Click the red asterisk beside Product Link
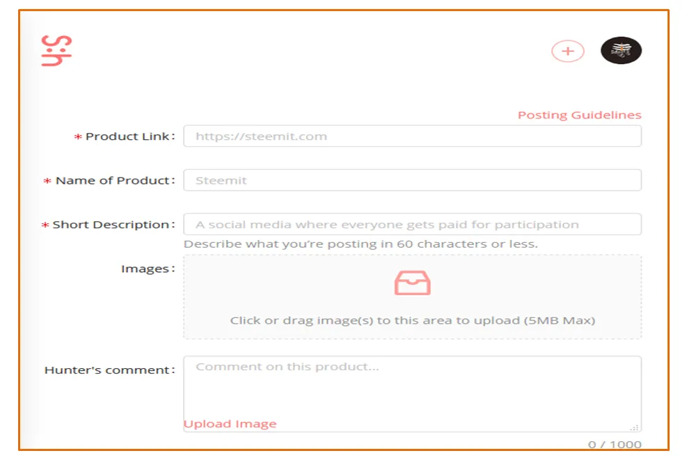 click(78, 138)
